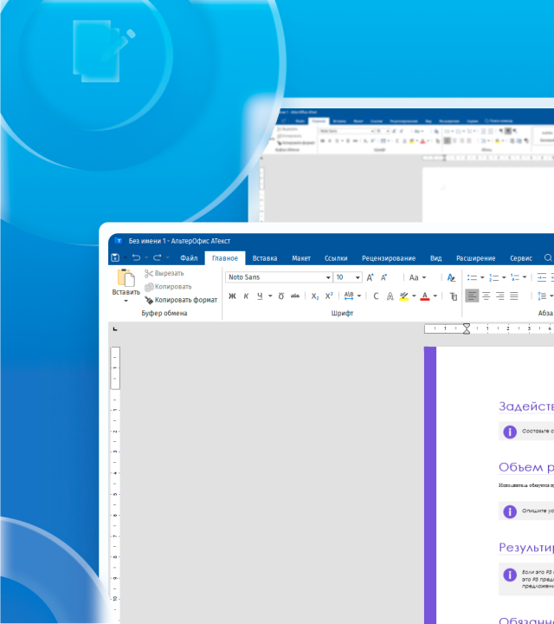Click the save icon in quick access bar
The height and width of the screenshot is (624, 554).
(x=115, y=258)
